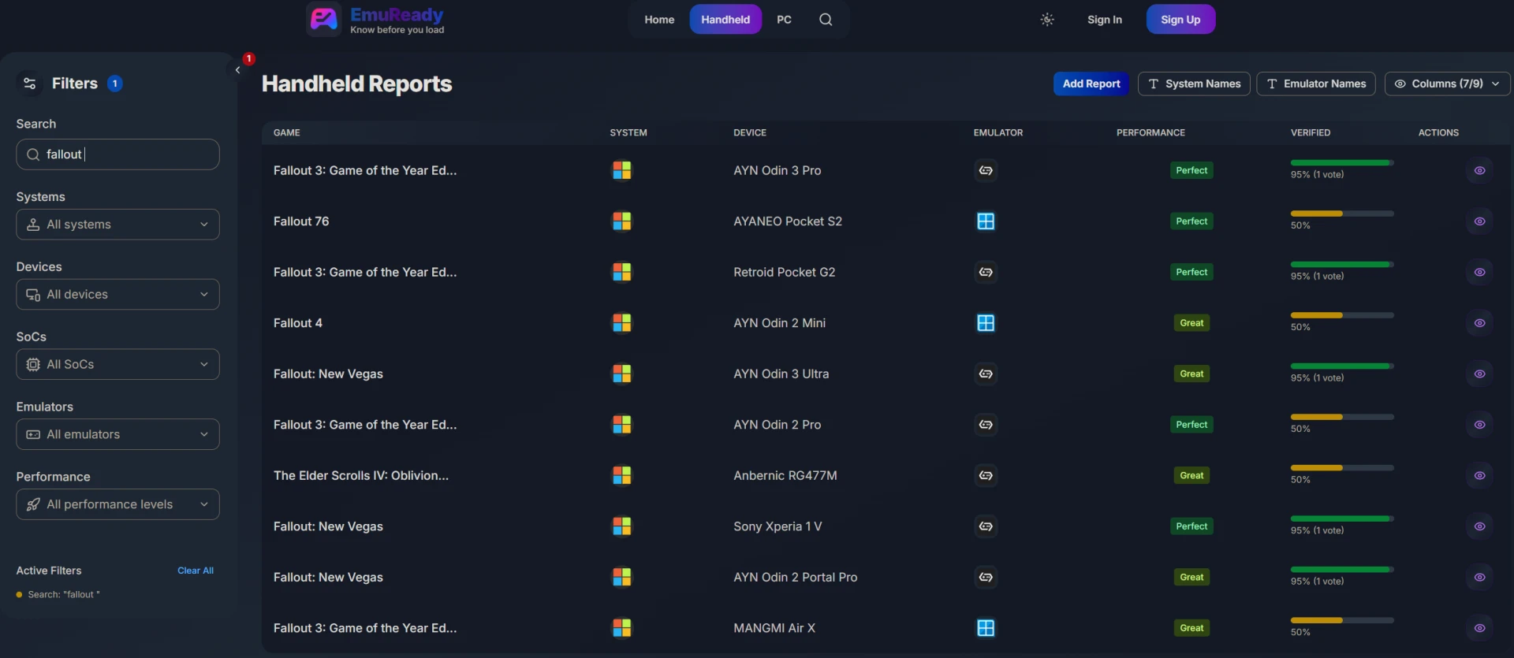Viewport: 1514px width, 658px height.
Task: Click the emulator icon for AYN Odin 3 Pro
Action: [x=985, y=171]
